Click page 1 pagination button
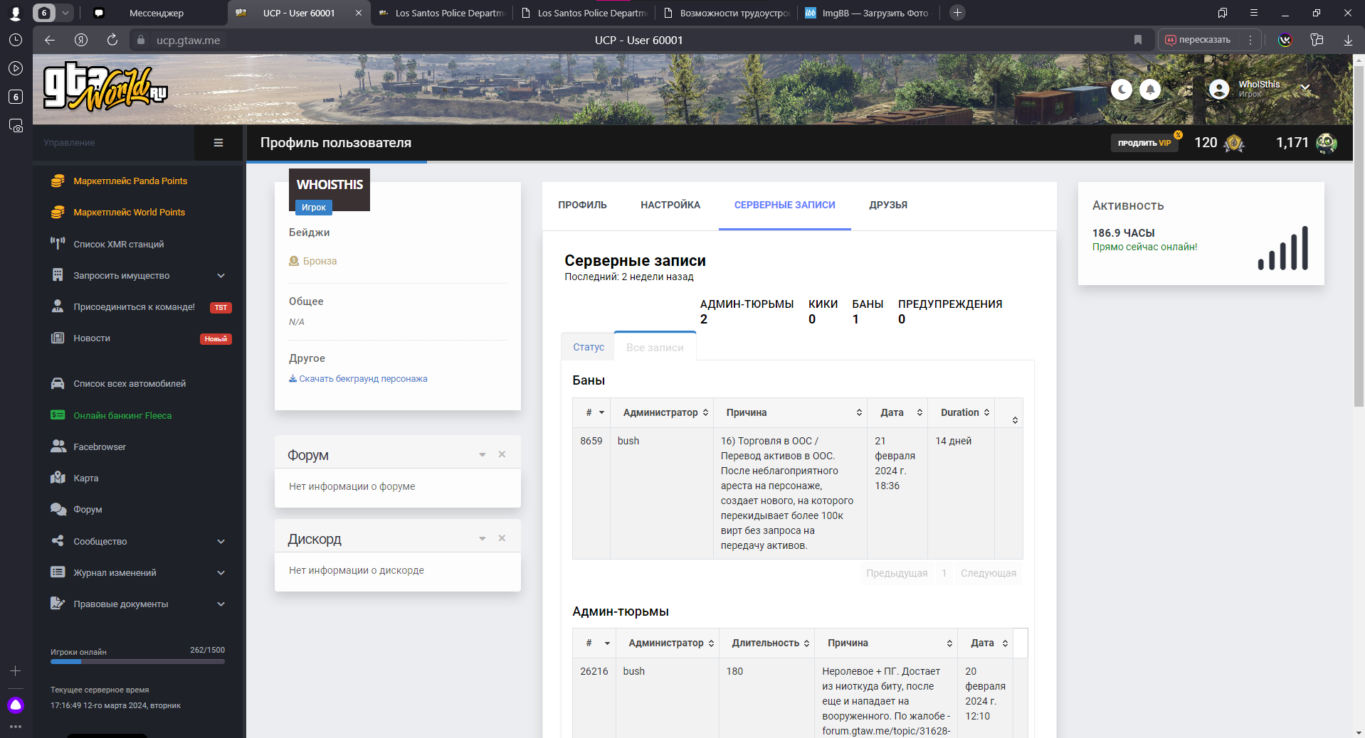This screenshot has height=738, width=1365. [x=944, y=574]
